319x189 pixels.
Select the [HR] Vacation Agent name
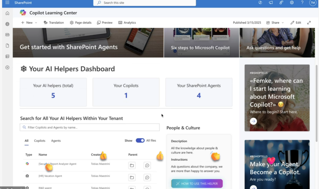click(x=50, y=176)
